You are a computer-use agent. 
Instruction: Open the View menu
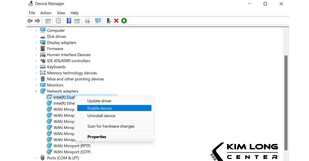tap(61, 13)
